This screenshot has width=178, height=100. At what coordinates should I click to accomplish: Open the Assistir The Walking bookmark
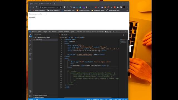click(39, 10)
